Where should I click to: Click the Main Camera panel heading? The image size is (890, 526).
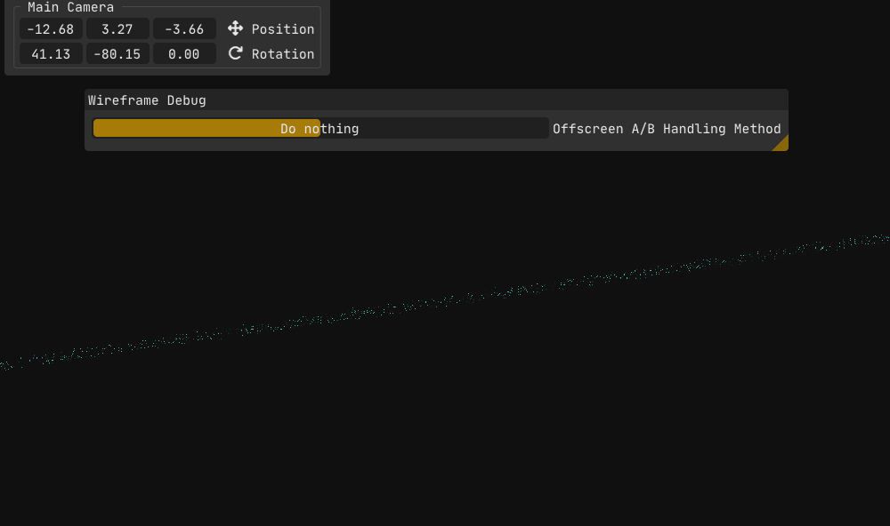pyautogui.click(x=70, y=7)
